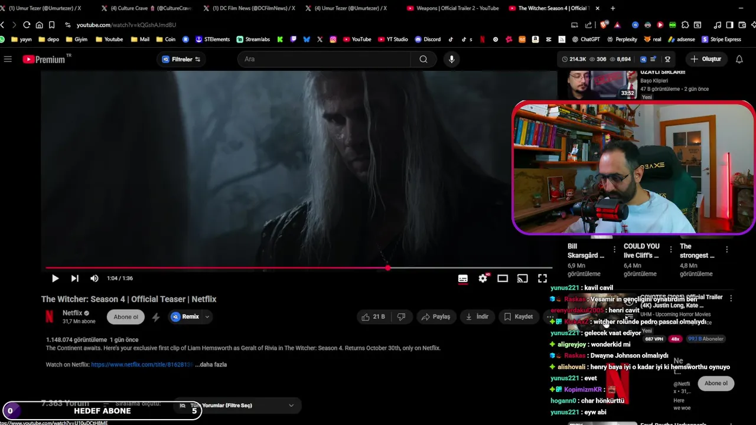Switch to Culture Crave X tab
Image resolution: width=756 pixels, height=425 pixels.
(x=146, y=8)
